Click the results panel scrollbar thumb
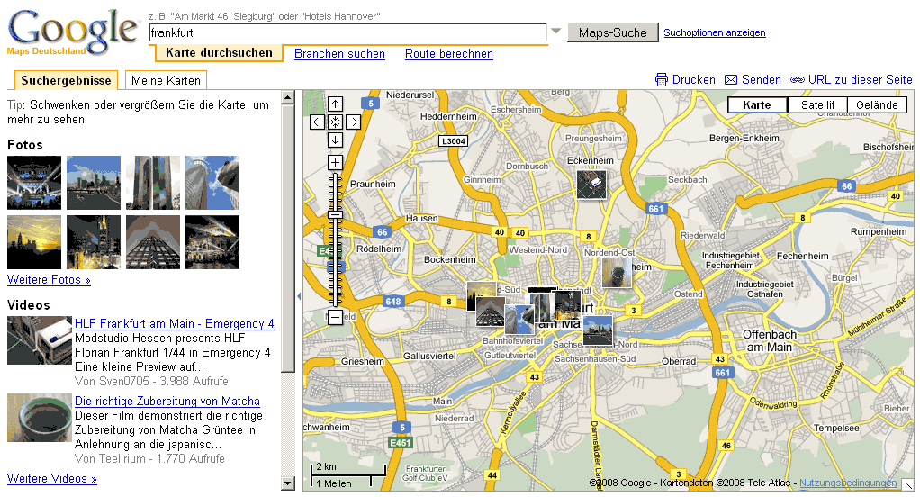Screen dimensions: 920x497 [x=287, y=238]
